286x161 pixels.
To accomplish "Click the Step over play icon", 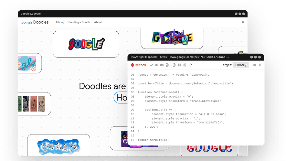I will tap(179, 65).
